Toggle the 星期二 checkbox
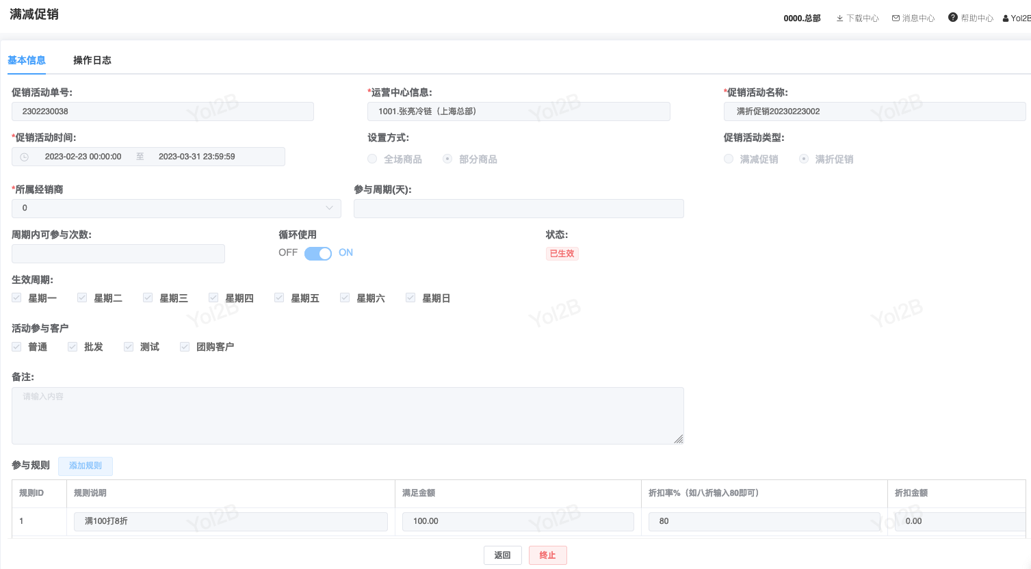The width and height of the screenshot is (1031, 569). [82, 297]
